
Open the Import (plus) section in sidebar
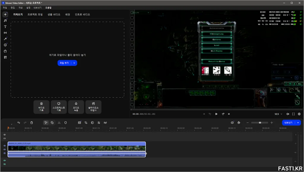click(5, 14)
